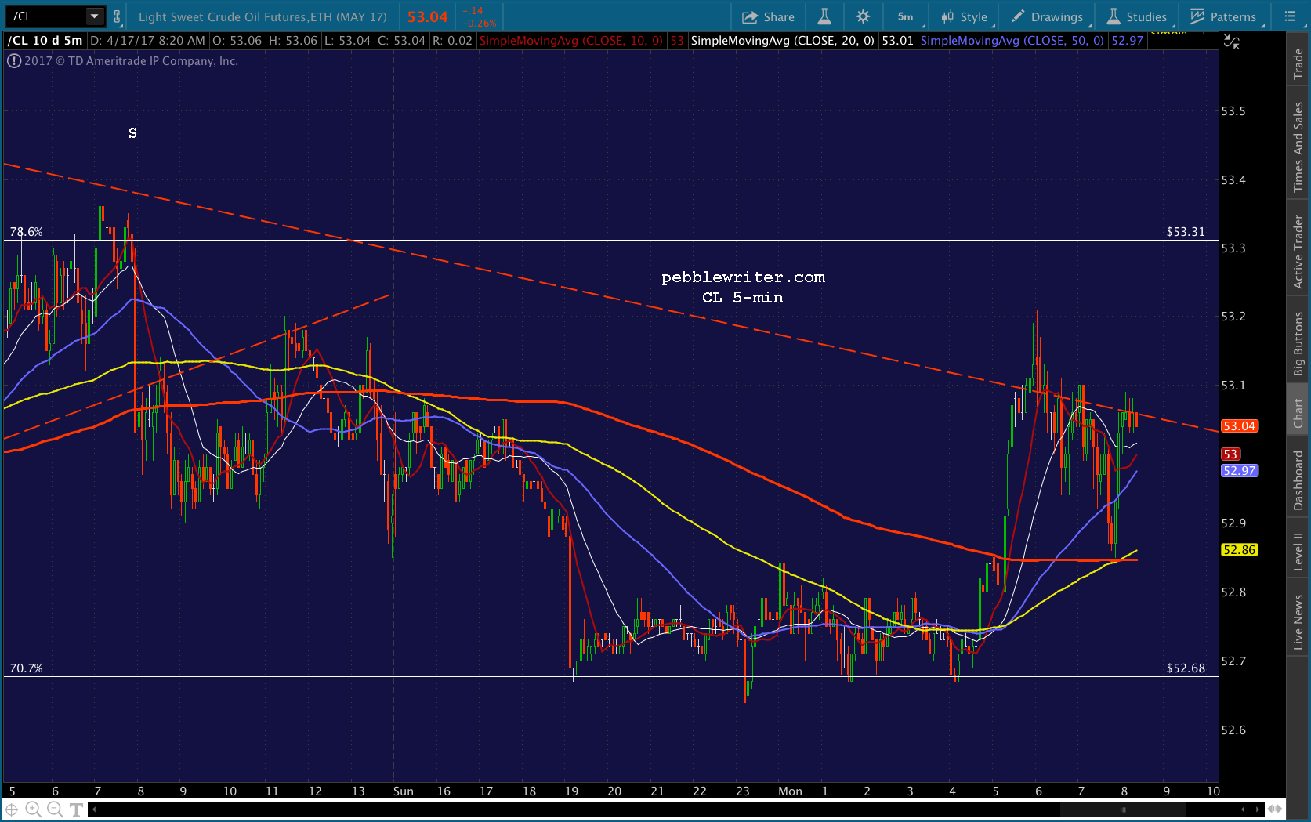1311x822 pixels.
Task: Click the SimpleMovingAvg (CLOSE, 10, 0) label
Action: [571, 41]
